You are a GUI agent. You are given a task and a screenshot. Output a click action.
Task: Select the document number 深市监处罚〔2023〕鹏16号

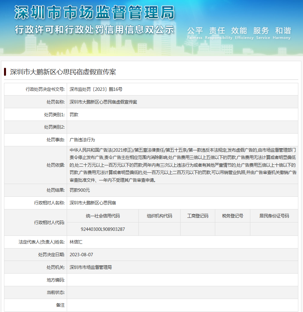96,89
